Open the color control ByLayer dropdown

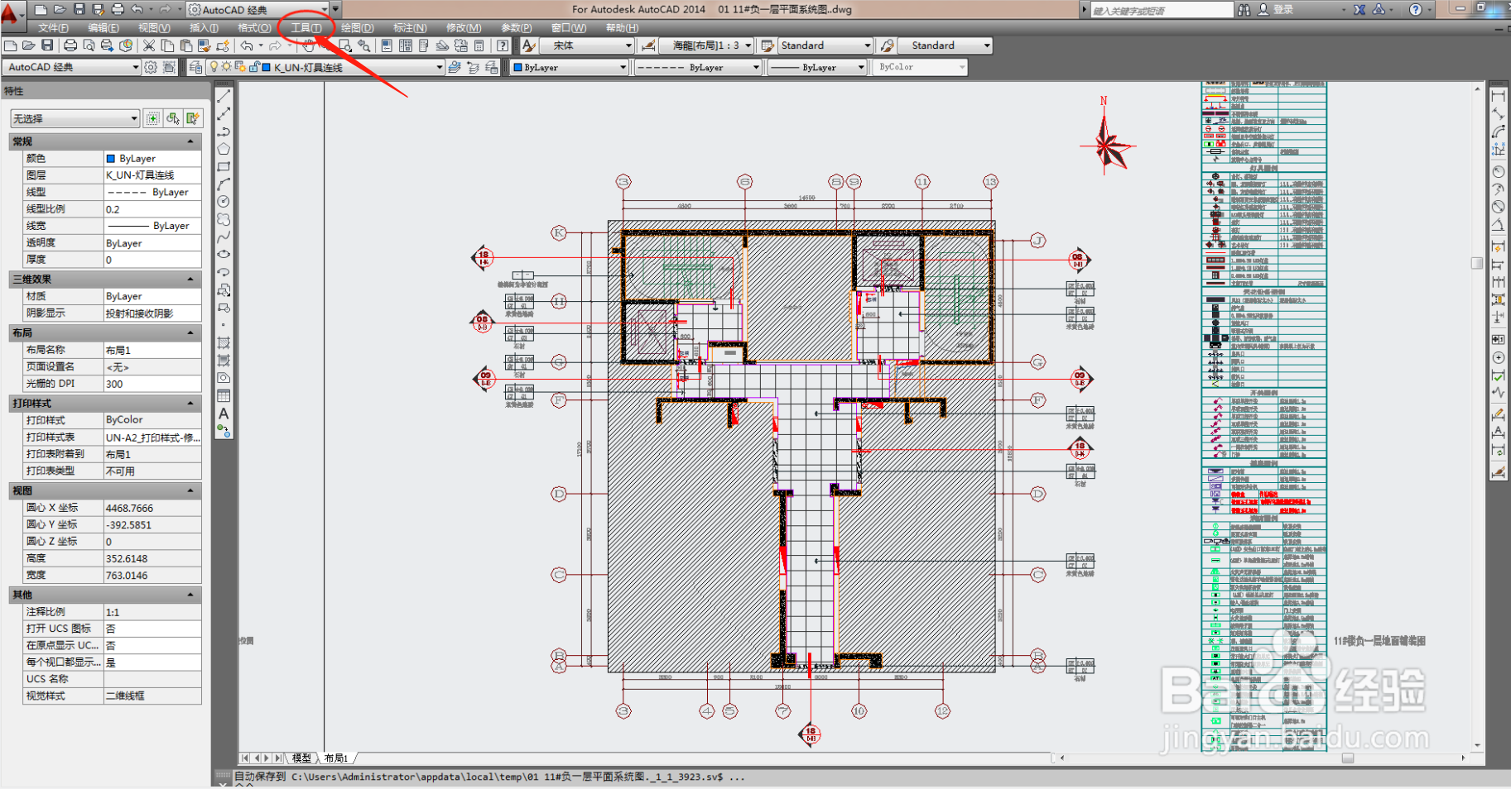pyautogui.click(x=569, y=67)
